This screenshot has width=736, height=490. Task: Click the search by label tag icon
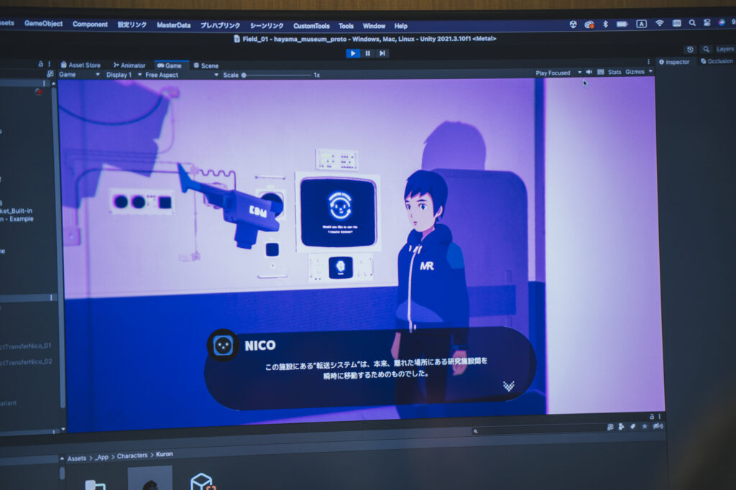pyautogui.click(x=633, y=427)
